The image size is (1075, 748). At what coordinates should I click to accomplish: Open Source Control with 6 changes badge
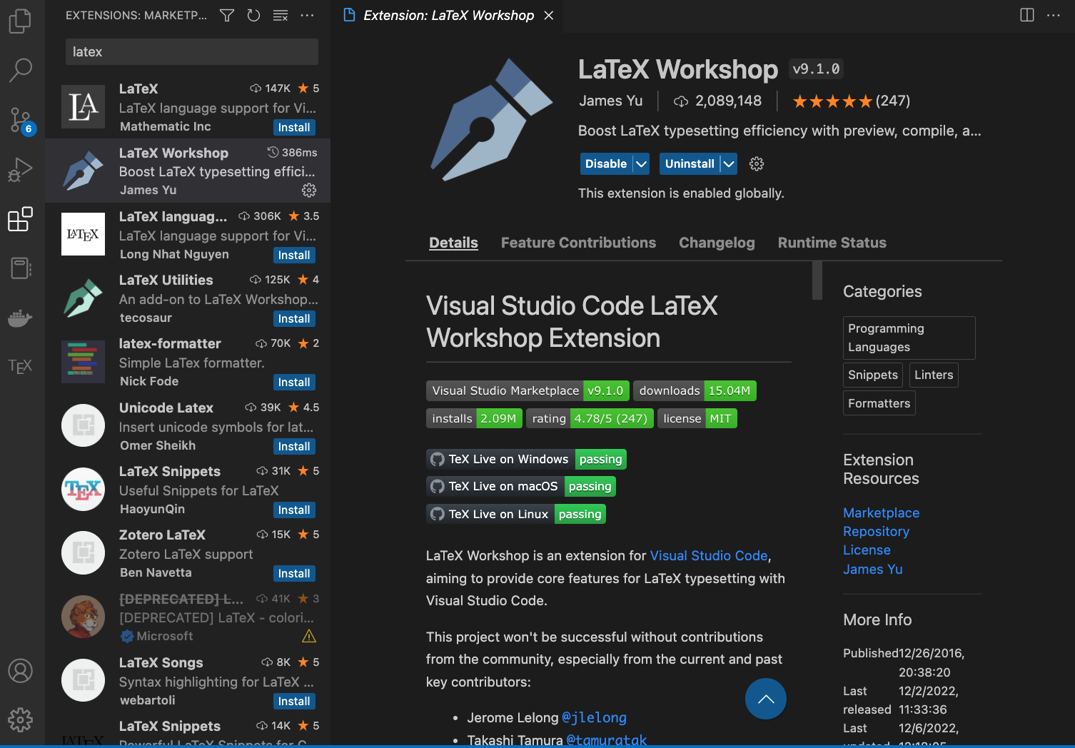(x=20, y=120)
